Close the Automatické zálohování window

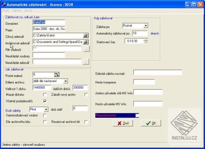(200, 5)
